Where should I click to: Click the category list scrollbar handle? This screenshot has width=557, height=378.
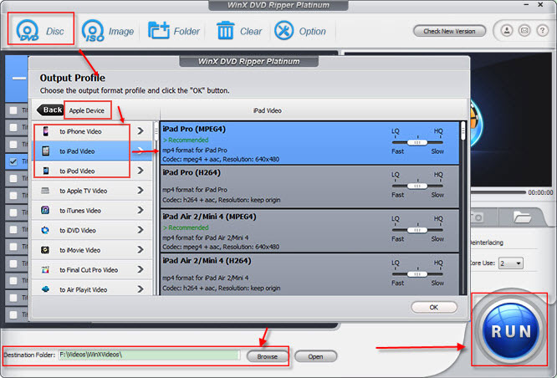coord(156,133)
